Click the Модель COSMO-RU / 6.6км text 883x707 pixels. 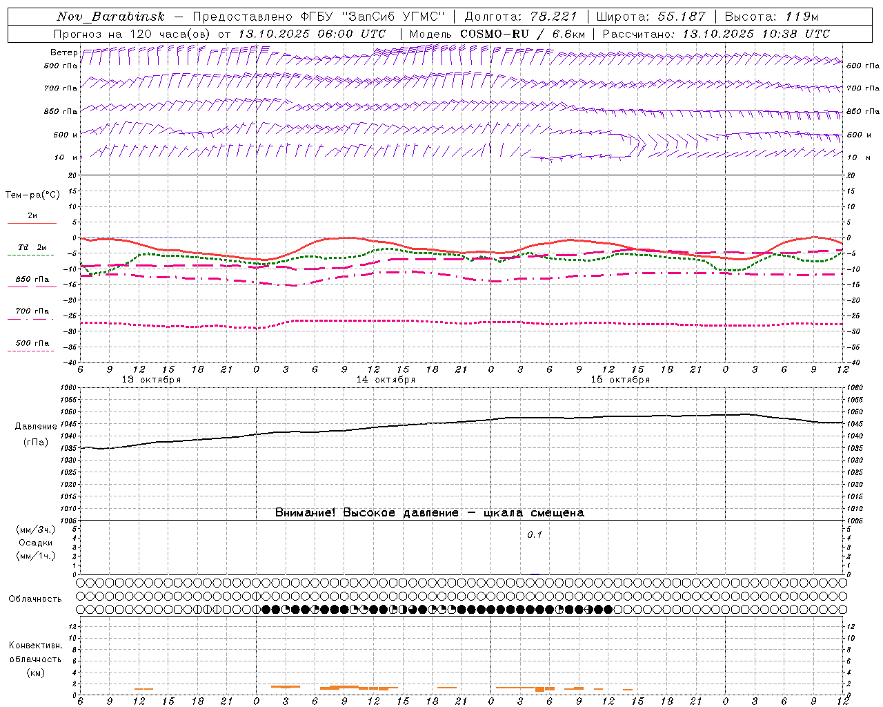497,34
